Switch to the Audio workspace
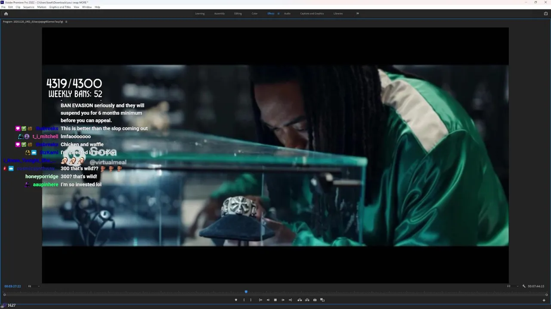 (x=287, y=13)
